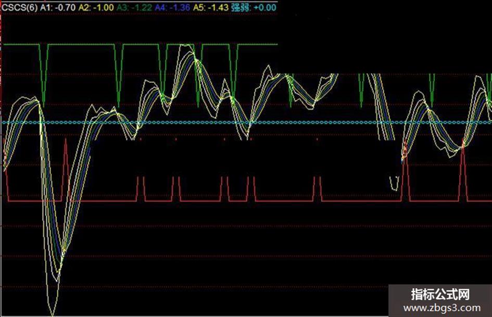Select the yellow A2: -1.00 value readout
This screenshot has height=317, width=492.
(x=96, y=7)
